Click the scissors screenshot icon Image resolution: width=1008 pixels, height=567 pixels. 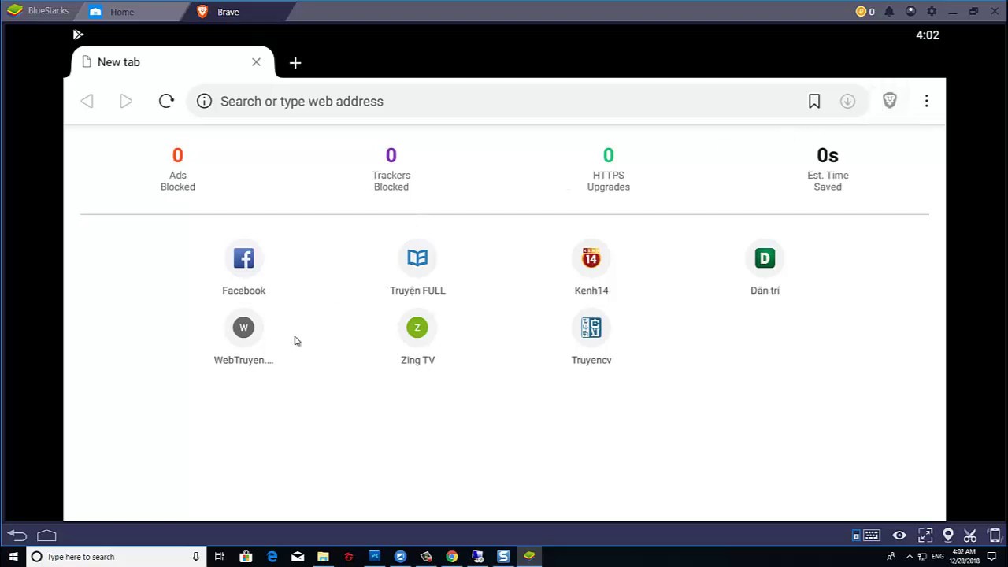[970, 535]
